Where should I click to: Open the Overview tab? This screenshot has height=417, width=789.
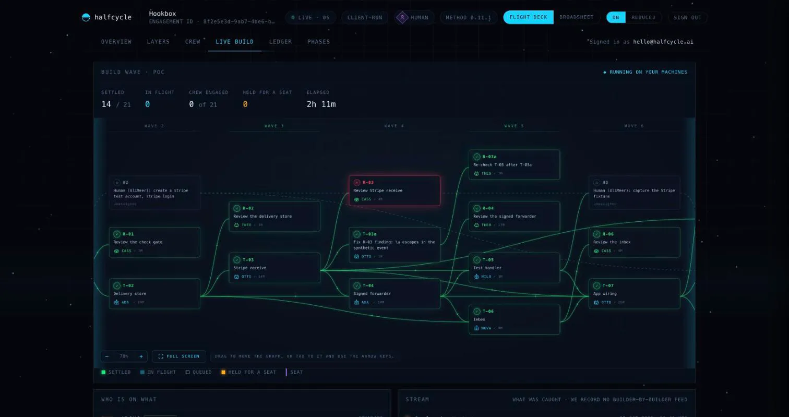pos(116,42)
